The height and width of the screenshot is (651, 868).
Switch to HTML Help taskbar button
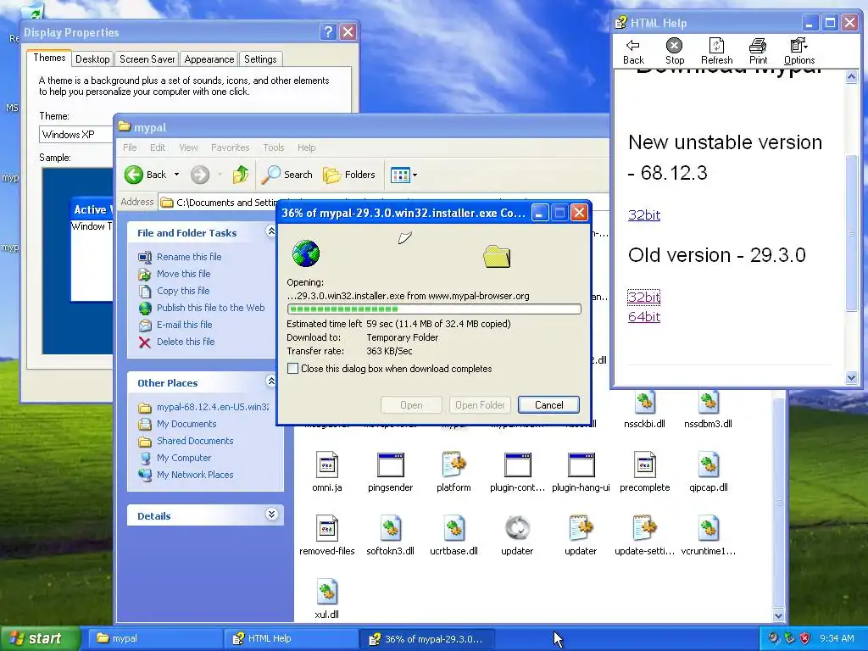tap(292, 638)
